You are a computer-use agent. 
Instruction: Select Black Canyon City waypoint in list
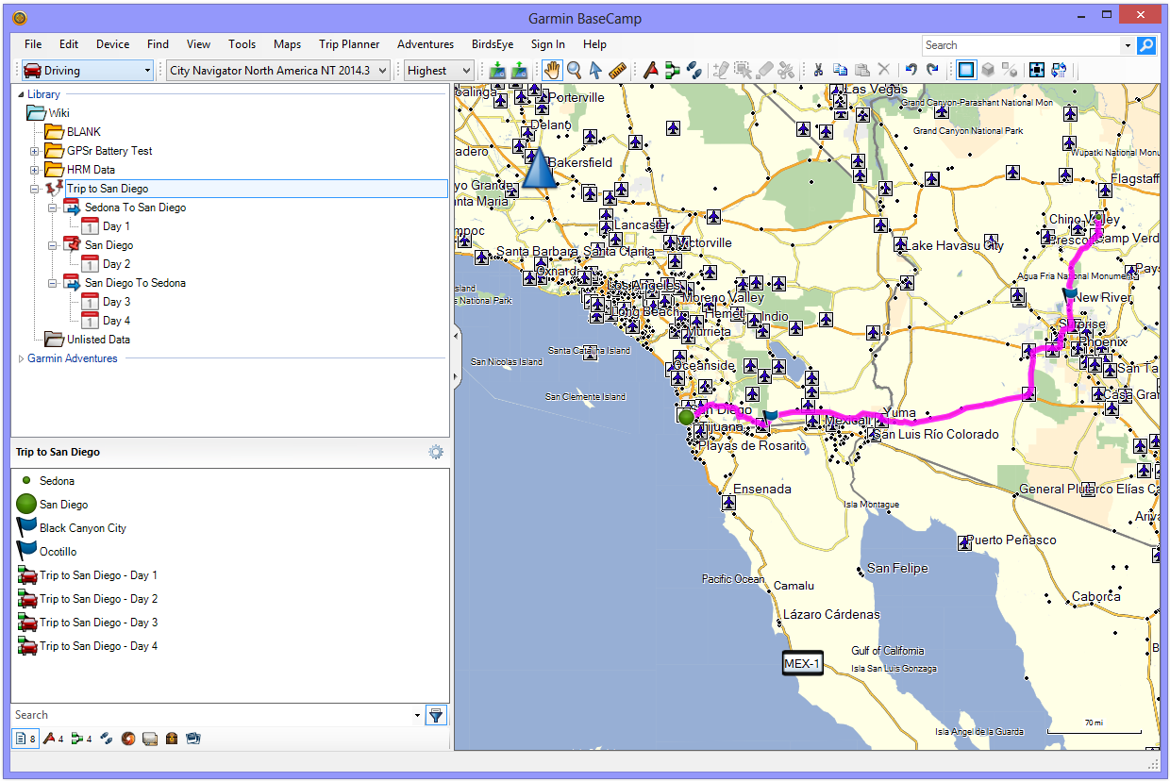[82, 528]
